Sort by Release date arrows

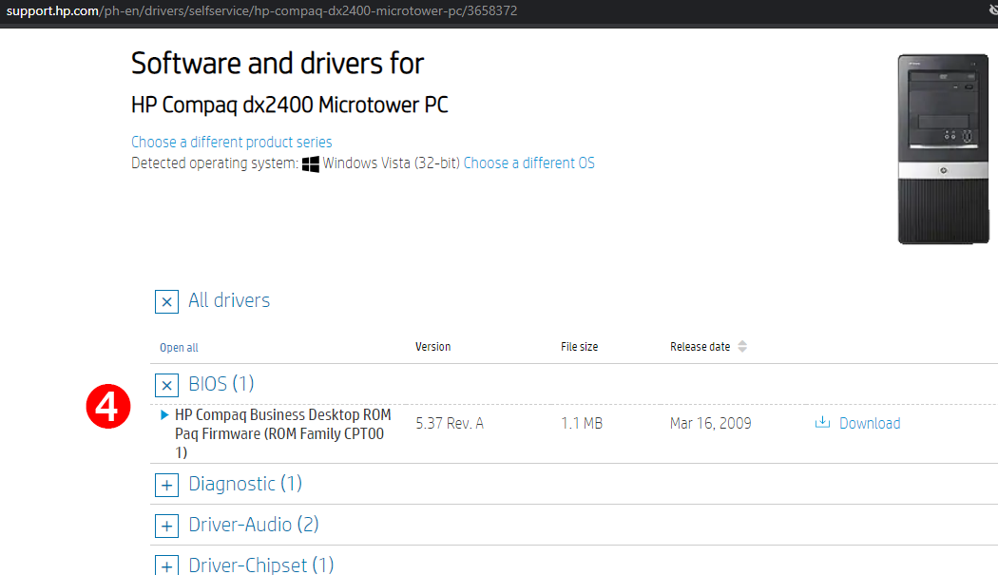tap(742, 346)
